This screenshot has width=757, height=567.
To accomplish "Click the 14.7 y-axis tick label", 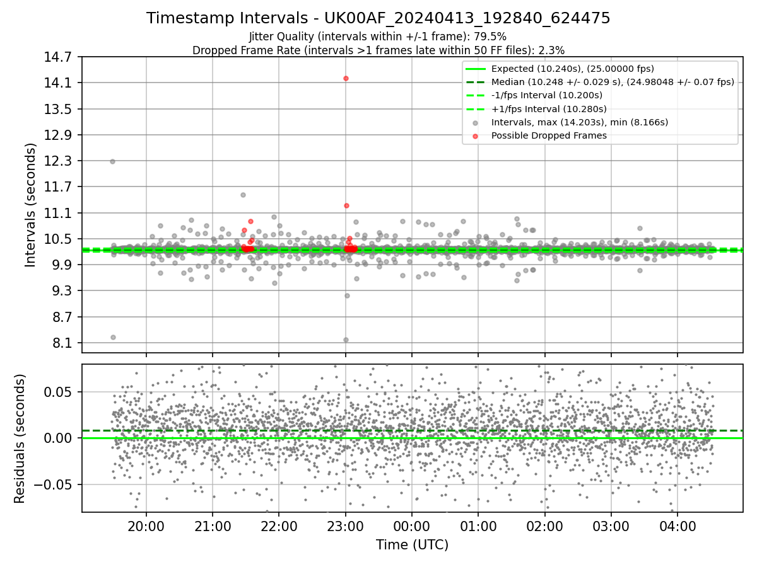I will click(59, 57).
